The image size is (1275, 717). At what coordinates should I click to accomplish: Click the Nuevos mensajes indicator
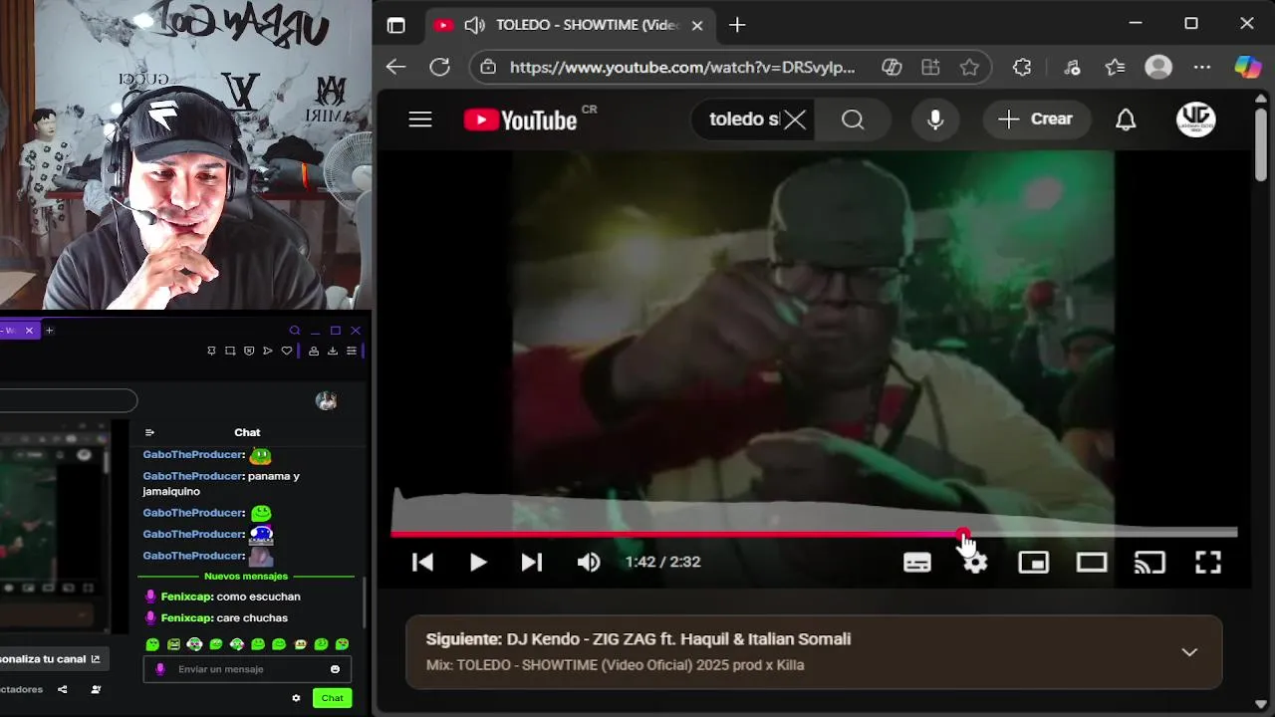(246, 576)
